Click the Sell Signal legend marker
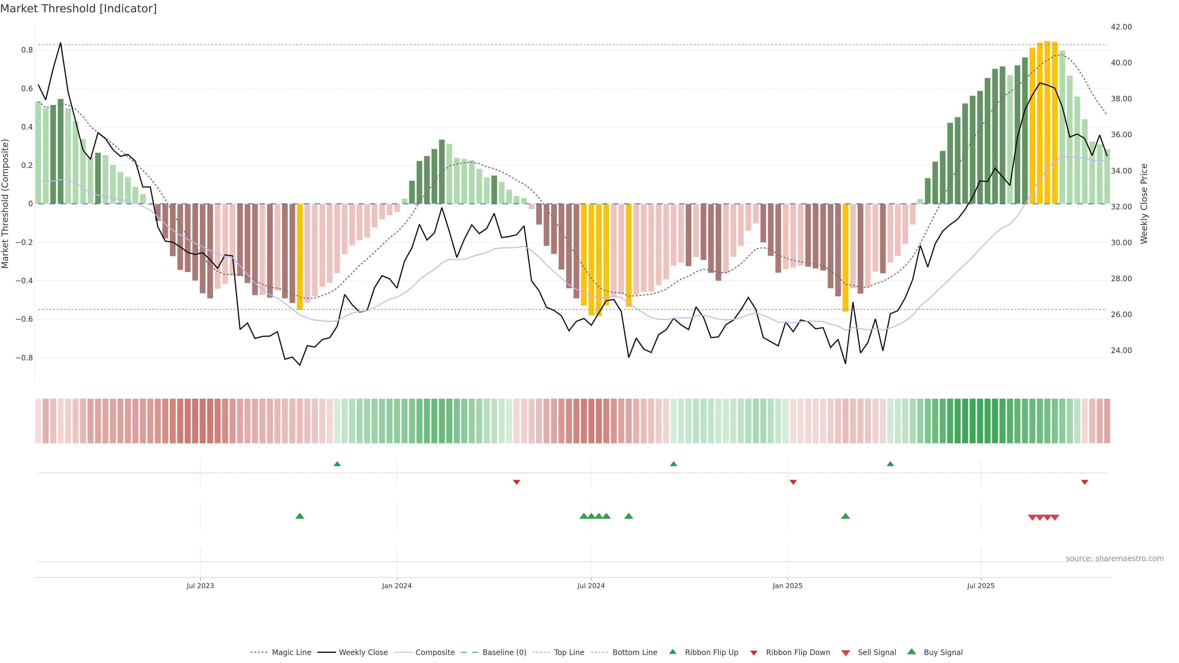1179x663 pixels. (845, 653)
